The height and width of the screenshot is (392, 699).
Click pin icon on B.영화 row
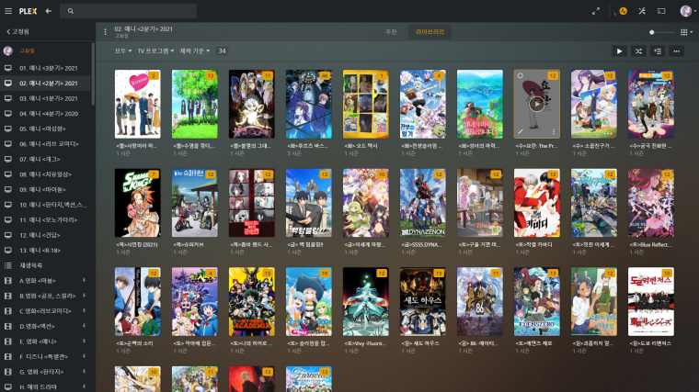[84, 296]
